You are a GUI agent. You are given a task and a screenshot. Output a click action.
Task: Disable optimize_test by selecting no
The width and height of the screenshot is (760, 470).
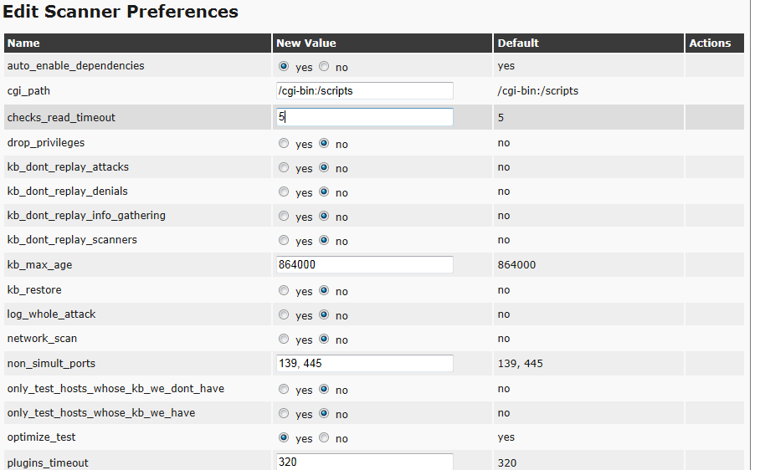(324, 437)
